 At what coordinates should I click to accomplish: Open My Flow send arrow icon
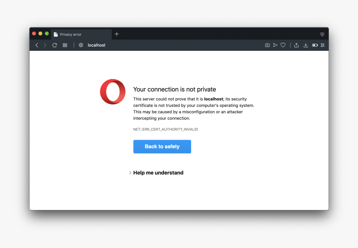pos(275,45)
